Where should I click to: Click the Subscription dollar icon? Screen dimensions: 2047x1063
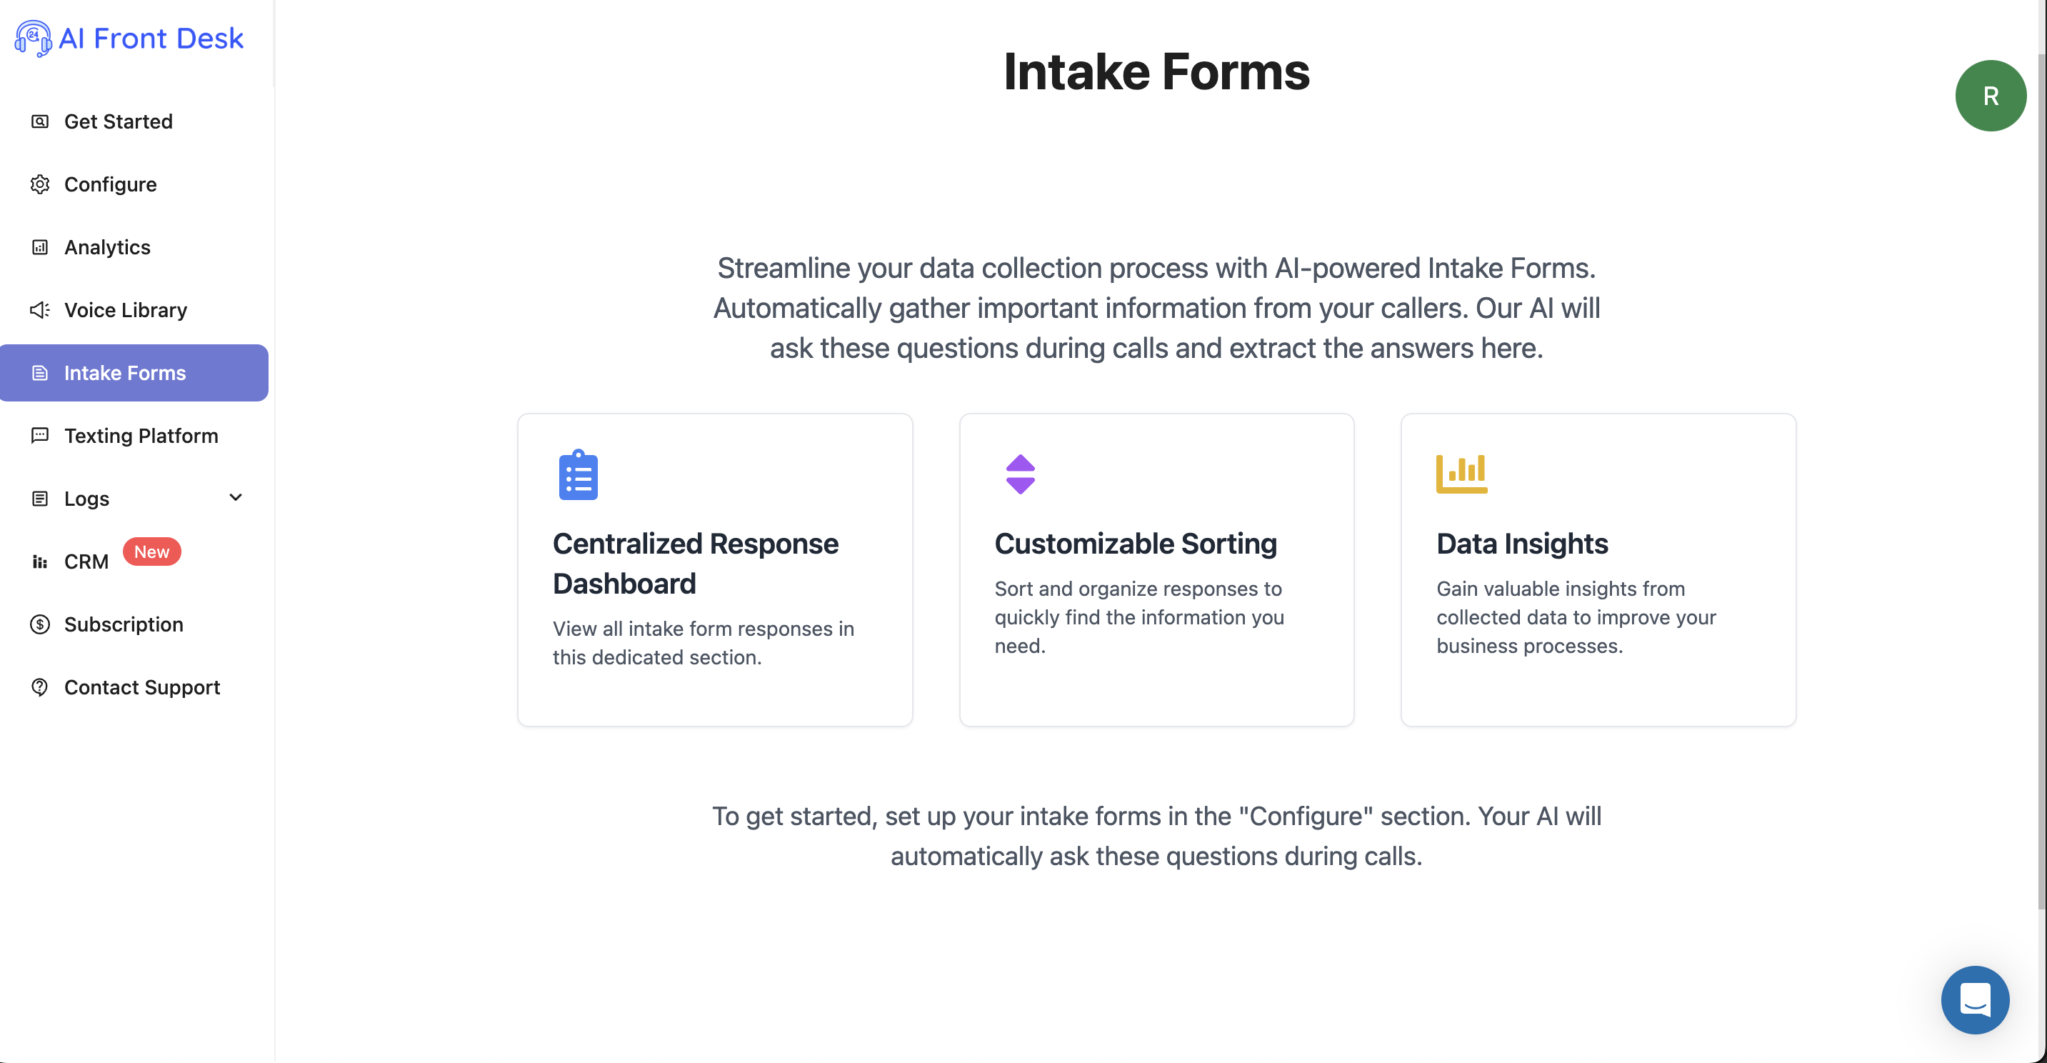pyautogui.click(x=40, y=624)
